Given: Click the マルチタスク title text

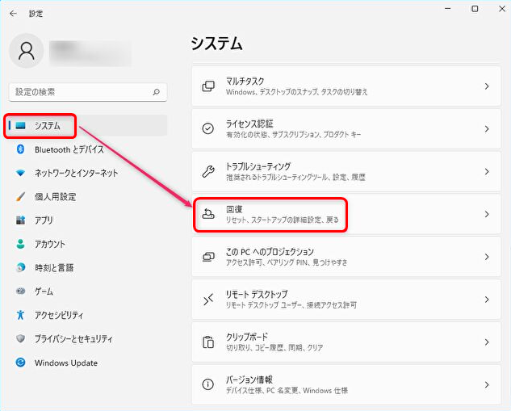Looking at the screenshot, I should pos(245,82).
